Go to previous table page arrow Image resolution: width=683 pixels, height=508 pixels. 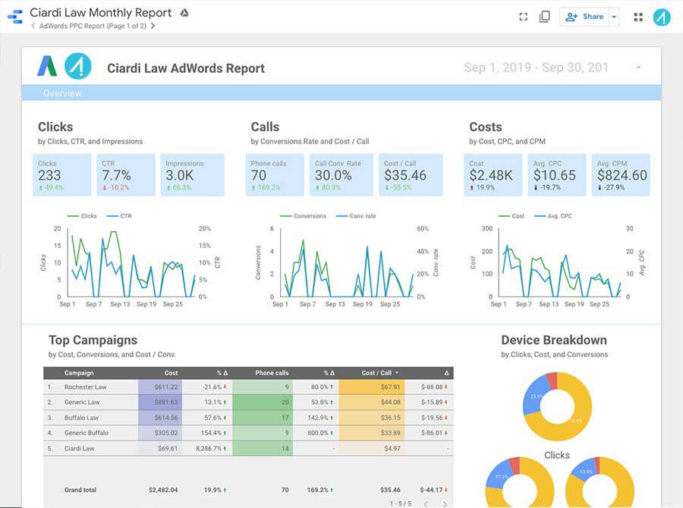coord(426,503)
